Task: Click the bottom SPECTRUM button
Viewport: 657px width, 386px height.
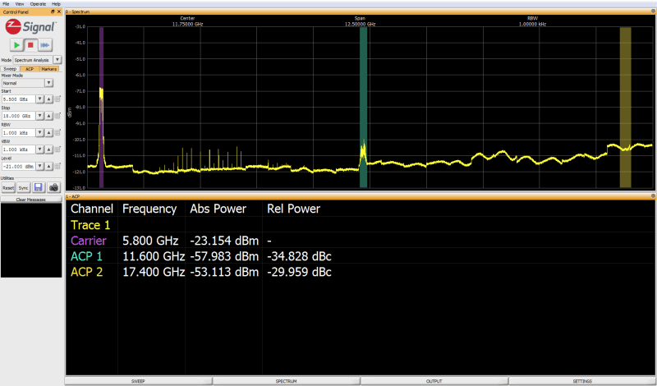Action: click(x=286, y=381)
